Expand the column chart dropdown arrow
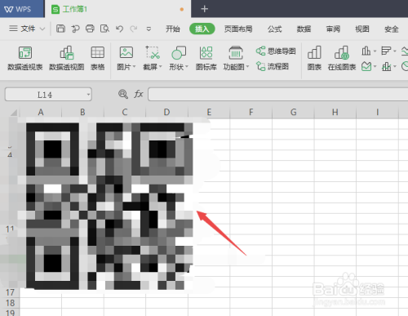 375,51
